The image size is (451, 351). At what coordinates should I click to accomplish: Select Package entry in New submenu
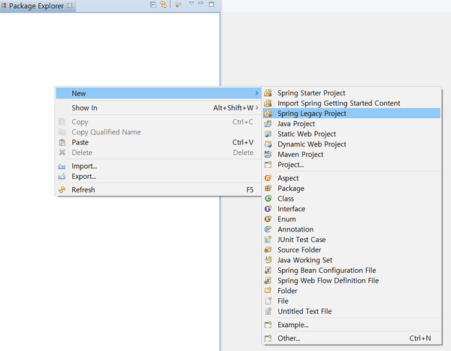[x=352, y=188]
